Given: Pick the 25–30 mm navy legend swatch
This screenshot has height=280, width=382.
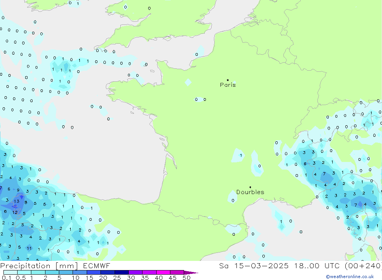Looking at the screenshot, I should [x=121, y=272].
